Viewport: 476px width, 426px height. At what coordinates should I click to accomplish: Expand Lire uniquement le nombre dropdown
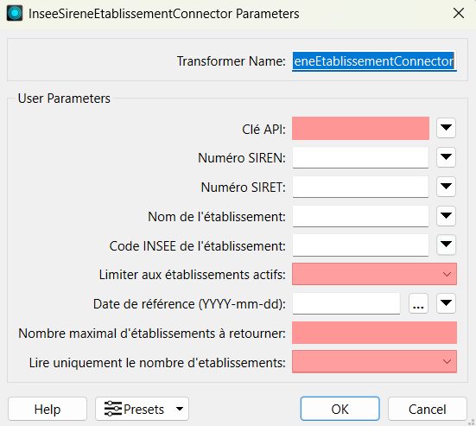[374, 362]
